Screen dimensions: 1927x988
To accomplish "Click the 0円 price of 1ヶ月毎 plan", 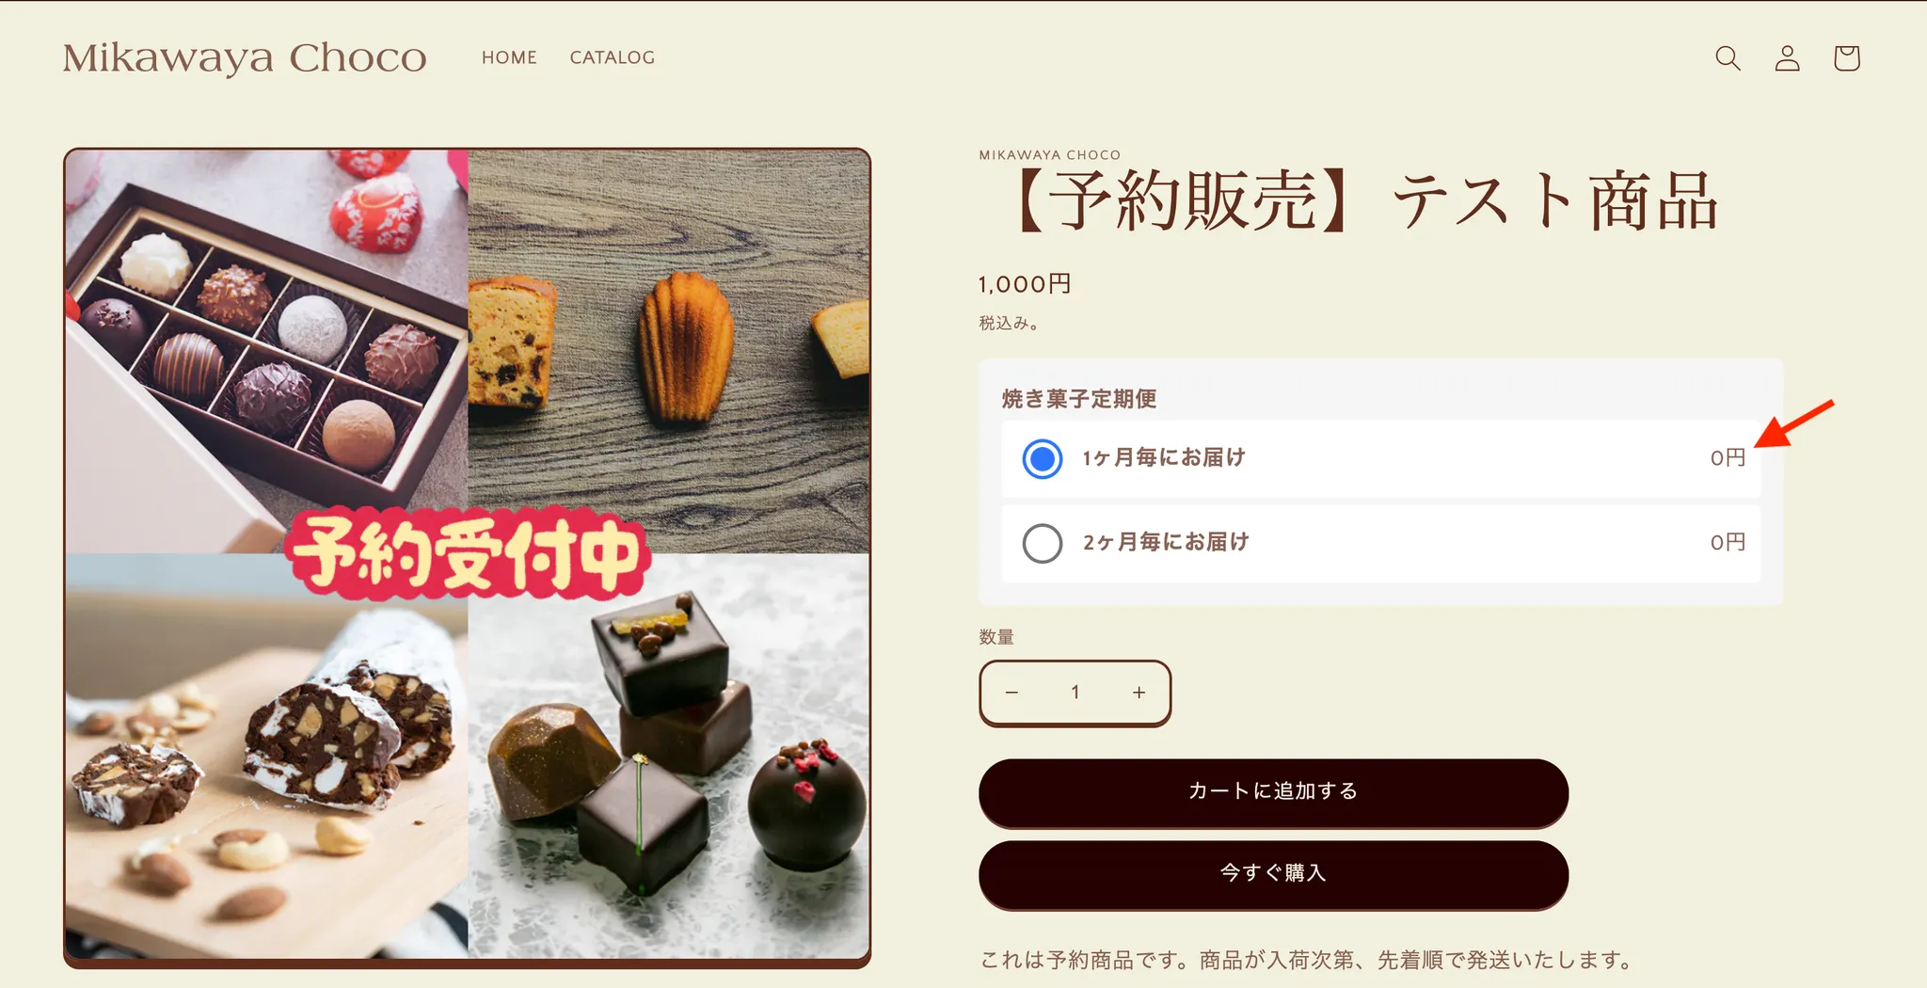I will tap(1728, 457).
